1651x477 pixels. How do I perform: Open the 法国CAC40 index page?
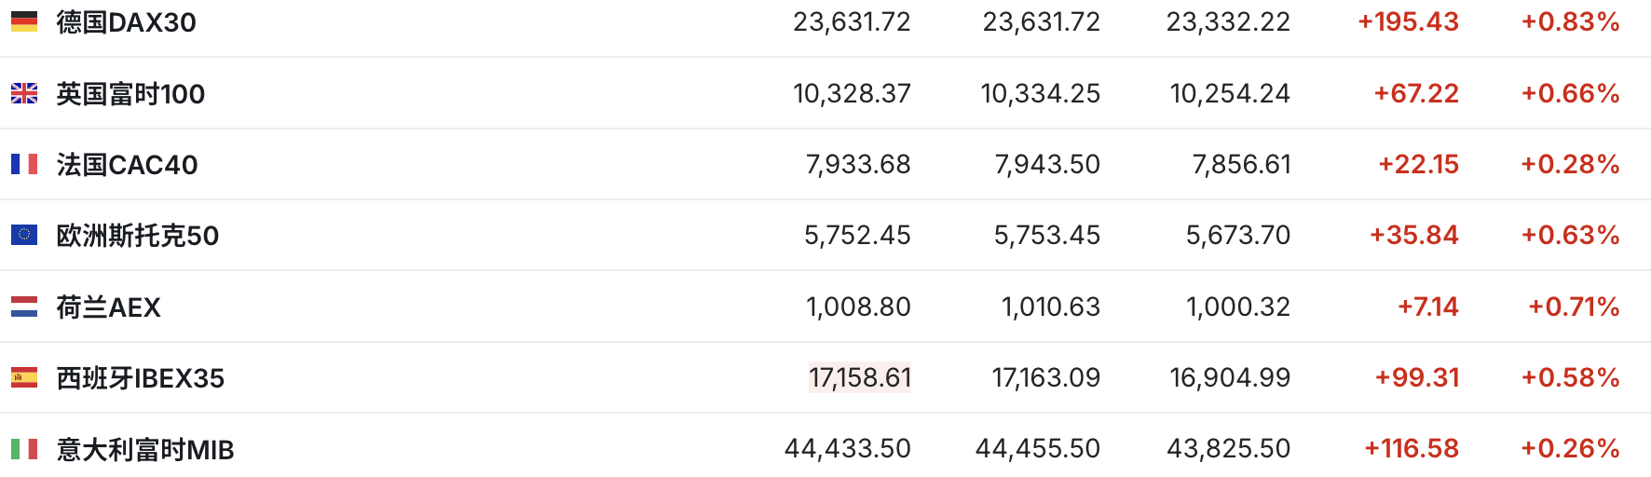click(127, 165)
